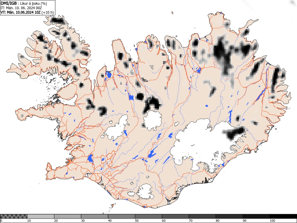Image resolution: width=297 pixels, height=223 pixels.
Task: Pick the 60–70% dark gray legend band
Action: click(x=175, y=216)
